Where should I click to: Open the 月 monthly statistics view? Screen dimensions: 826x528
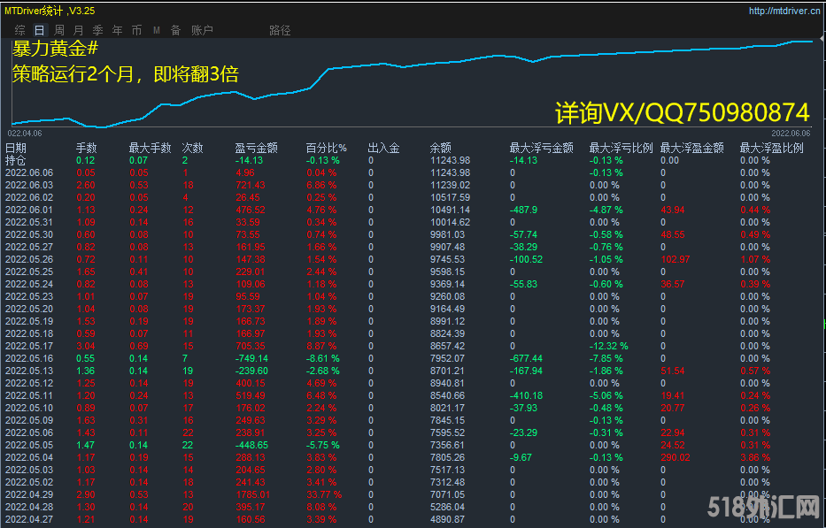pyautogui.click(x=79, y=30)
